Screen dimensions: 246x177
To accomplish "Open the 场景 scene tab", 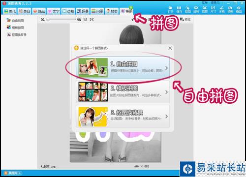I will point(83,11).
